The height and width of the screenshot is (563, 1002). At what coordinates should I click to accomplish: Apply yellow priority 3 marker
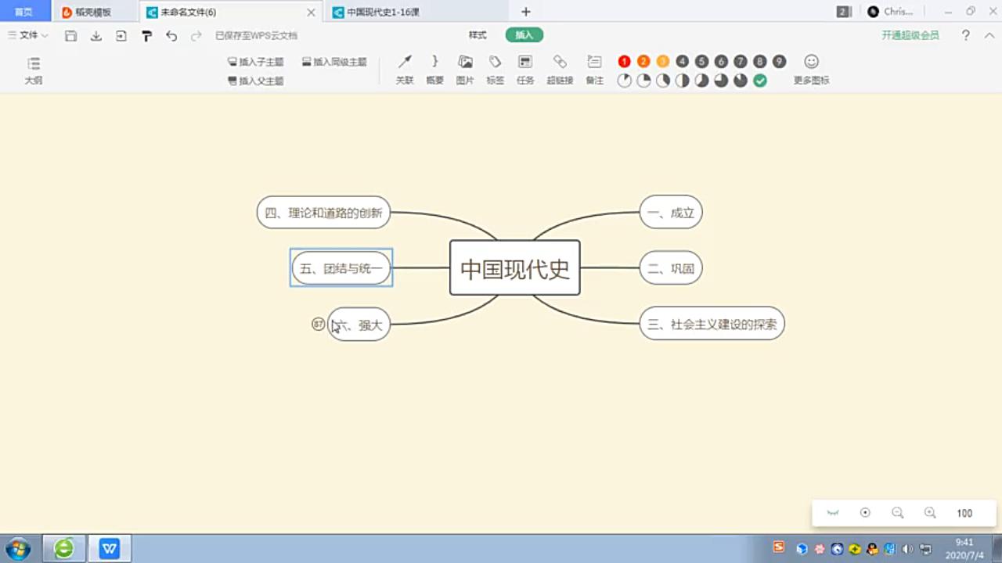pos(663,62)
